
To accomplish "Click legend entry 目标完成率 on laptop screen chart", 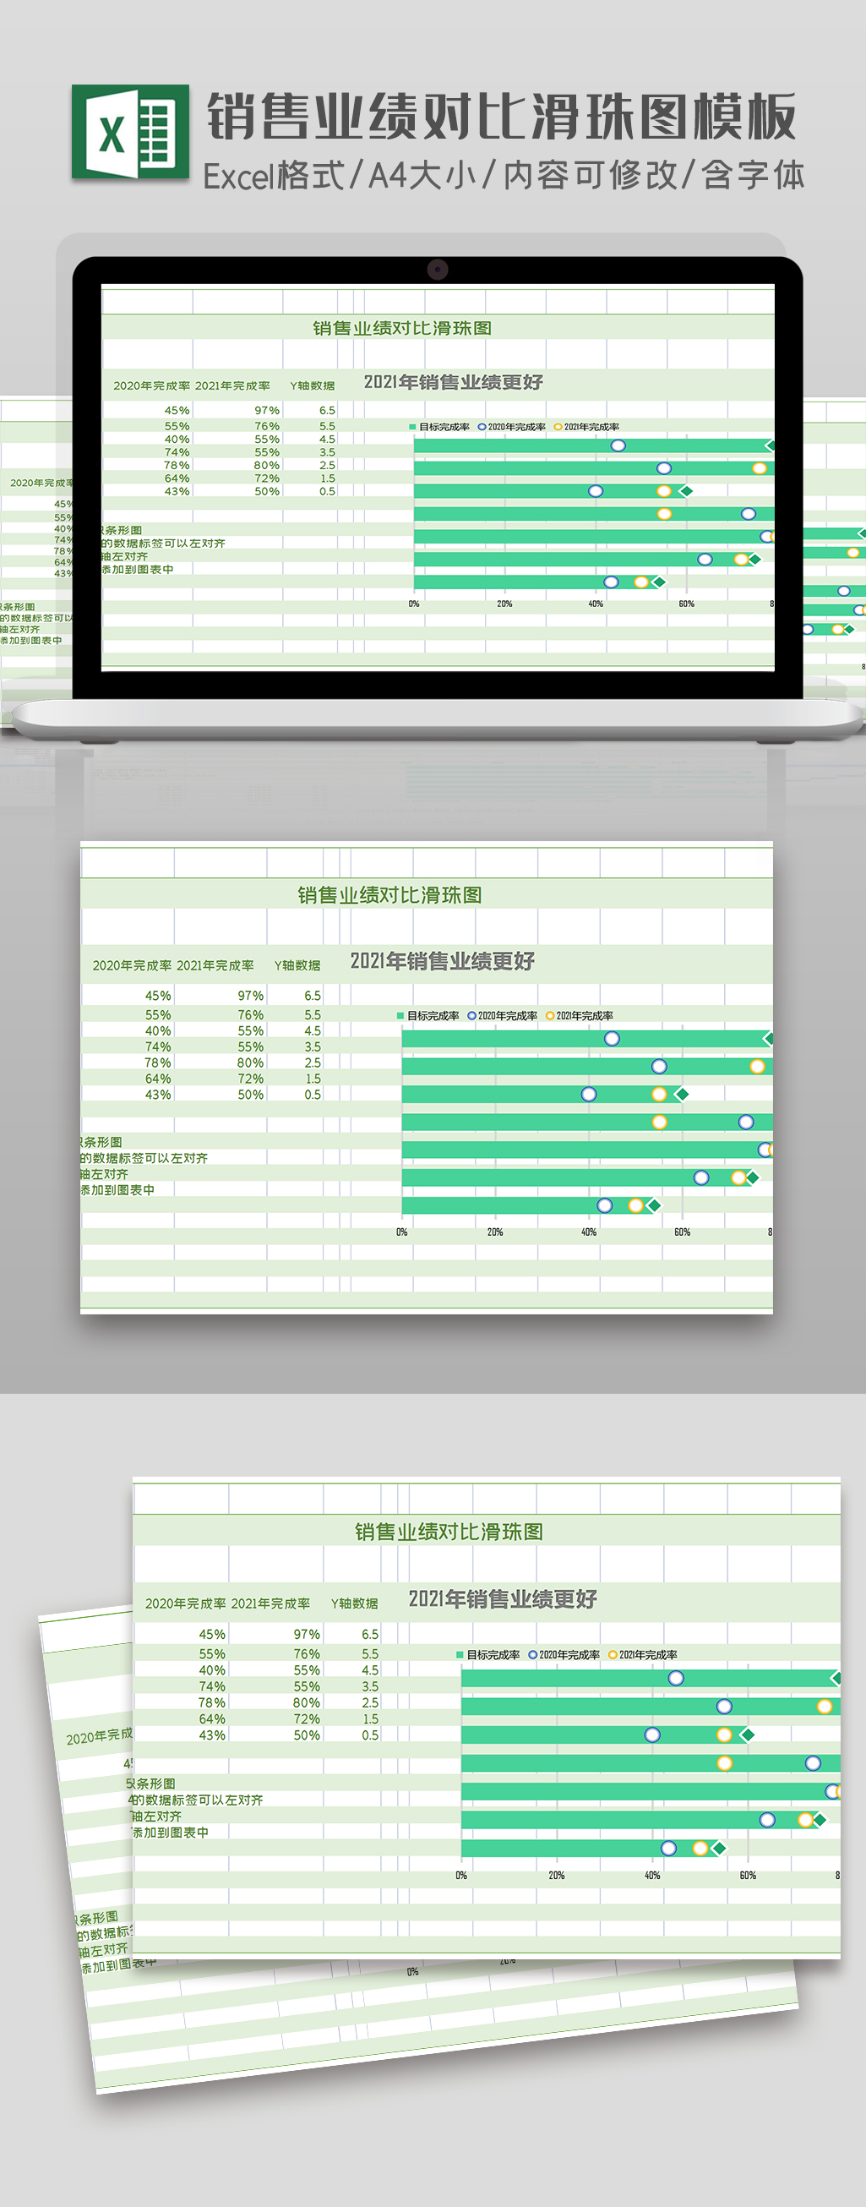I will click(x=439, y=427).
